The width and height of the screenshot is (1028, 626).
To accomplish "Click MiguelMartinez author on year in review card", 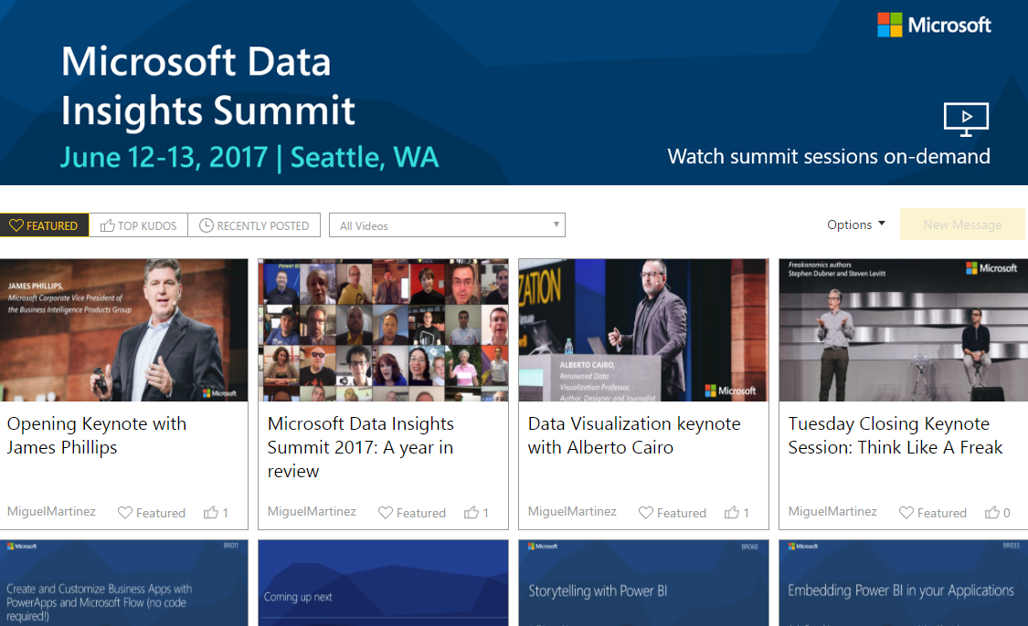I will click(312, 511).
